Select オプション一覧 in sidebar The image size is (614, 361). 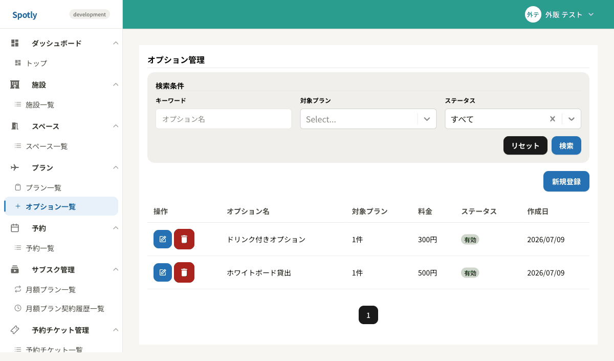(x=61, y=206)
